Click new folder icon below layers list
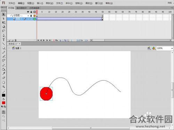The image size is (174, 130). pyautogui.click(x=12, y=40)
